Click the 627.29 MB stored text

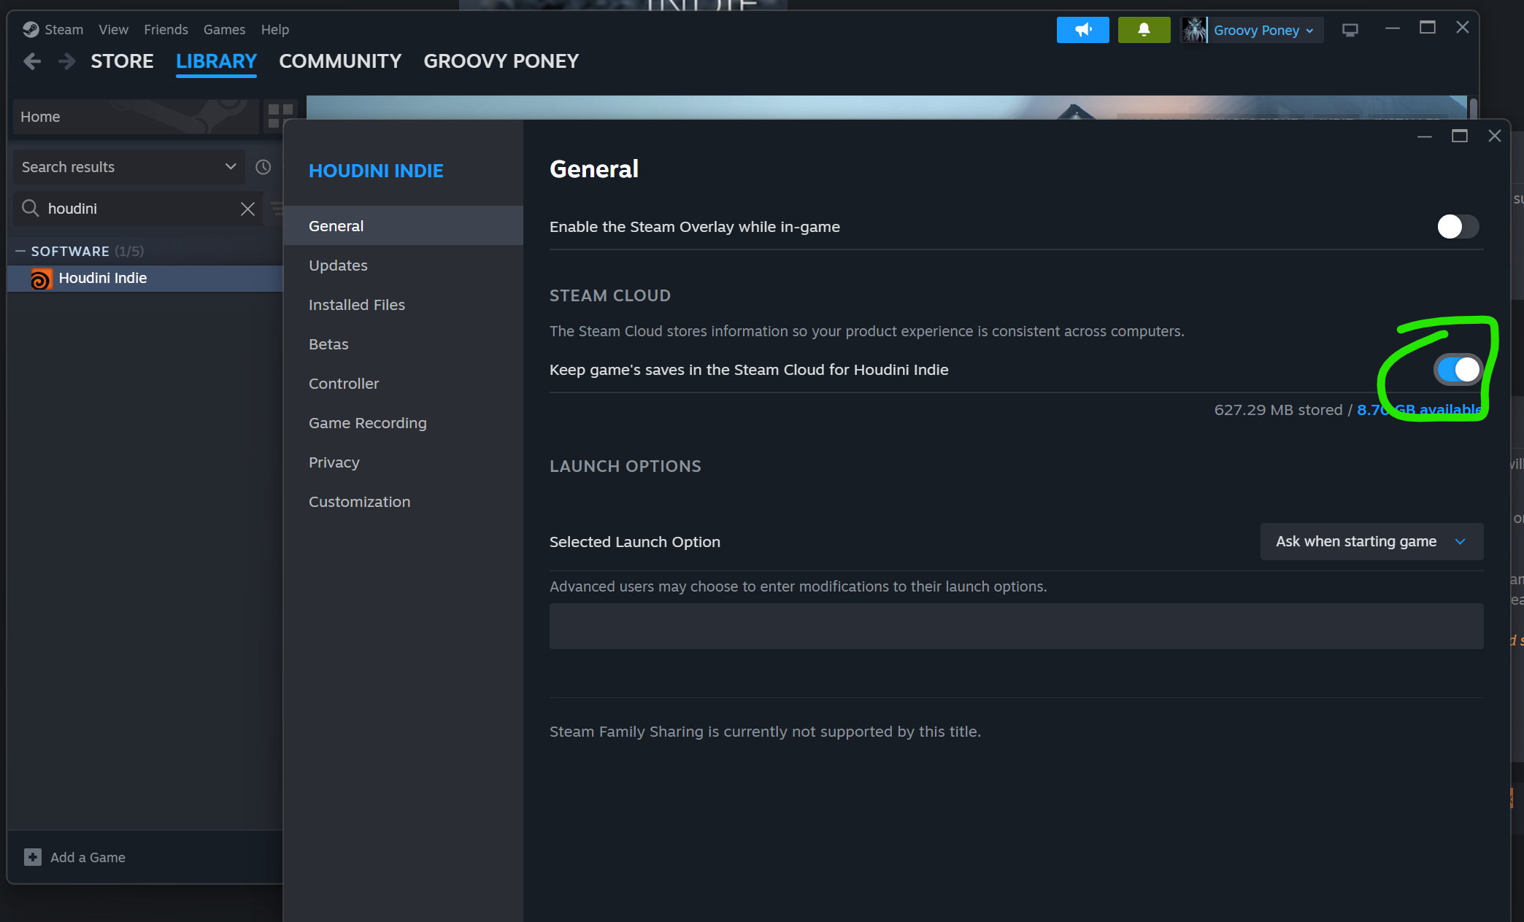click(1278, 410)
